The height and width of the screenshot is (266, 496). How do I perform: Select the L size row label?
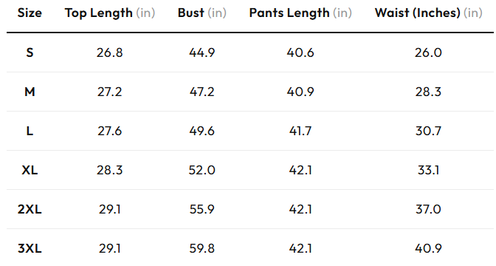click(30, 131)
